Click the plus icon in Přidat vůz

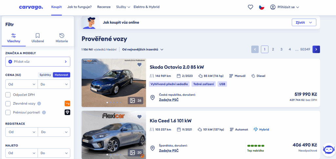point(10,62)
